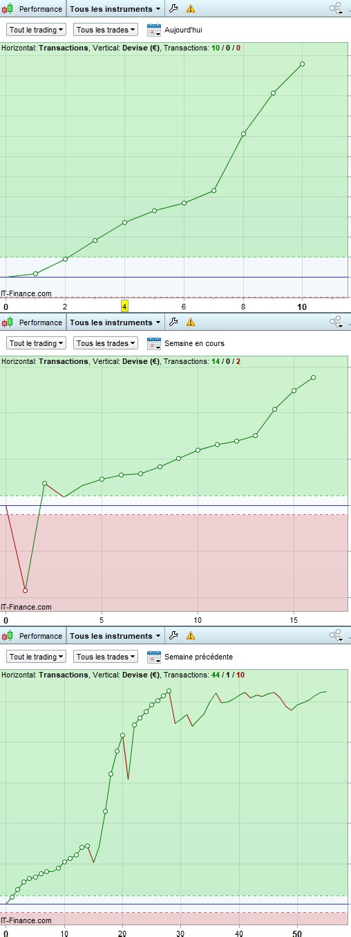This screenshot has height=937, width=351.
Task: Click the Performance title in the Aujourd'hui panel
Action: point(40,9)
